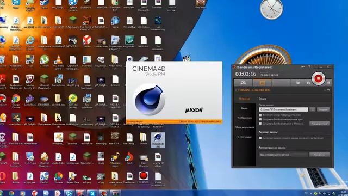Click the Открыть button in Bandicam

point(323,109)
